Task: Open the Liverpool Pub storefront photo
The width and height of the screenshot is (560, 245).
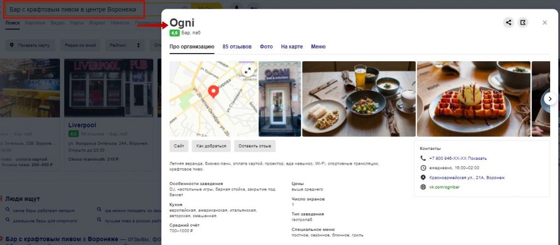Action: click(x=109, y=88)
